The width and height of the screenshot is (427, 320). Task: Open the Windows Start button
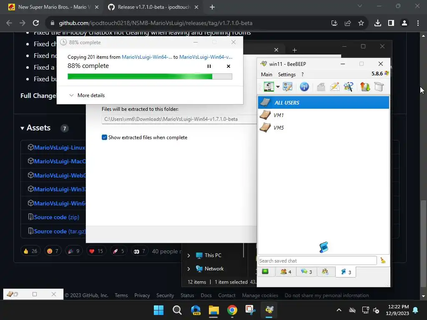(159, 310)
